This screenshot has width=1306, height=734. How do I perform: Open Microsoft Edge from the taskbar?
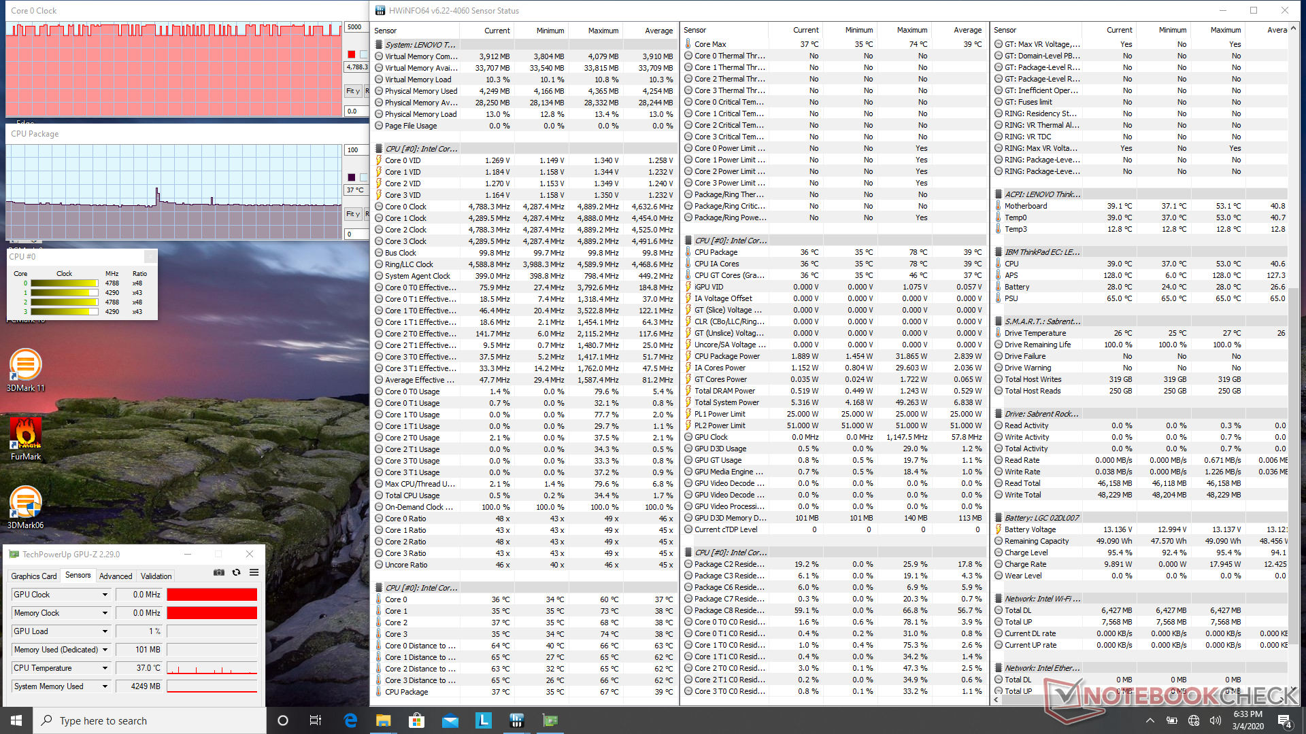click(350, 720)
